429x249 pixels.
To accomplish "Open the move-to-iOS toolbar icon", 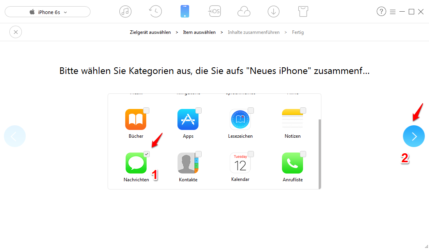I will coord(214,11).
